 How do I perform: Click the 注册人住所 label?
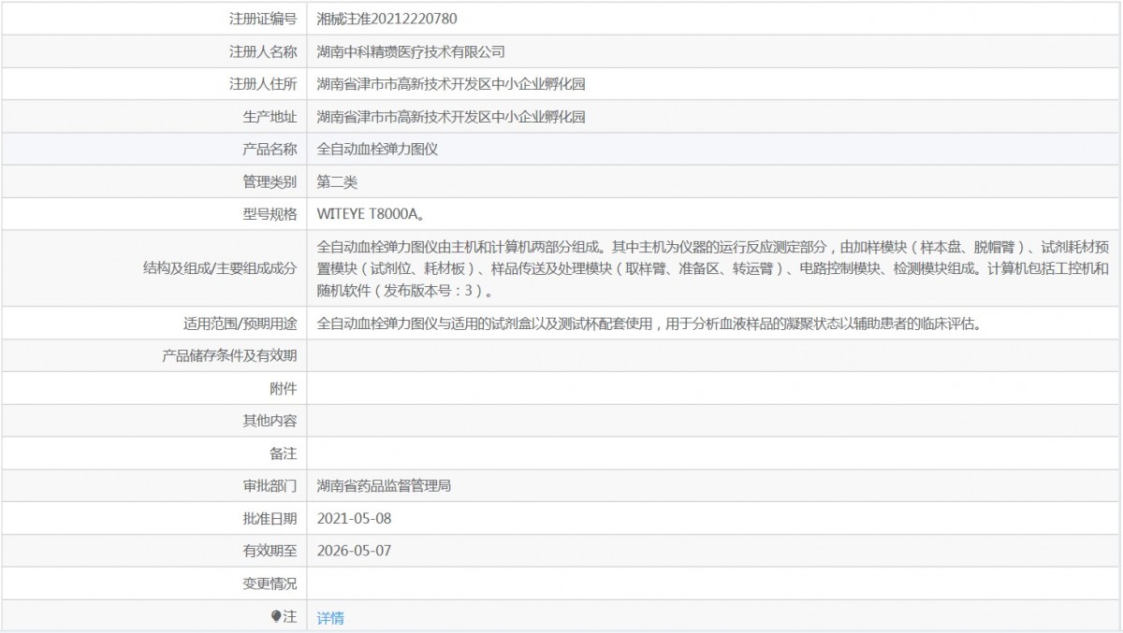point(263,84)
